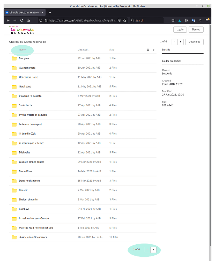The width and height of the screenshot is (215, 265).
Task: Sort the list by Updated column
Action: tap(84, 50)
